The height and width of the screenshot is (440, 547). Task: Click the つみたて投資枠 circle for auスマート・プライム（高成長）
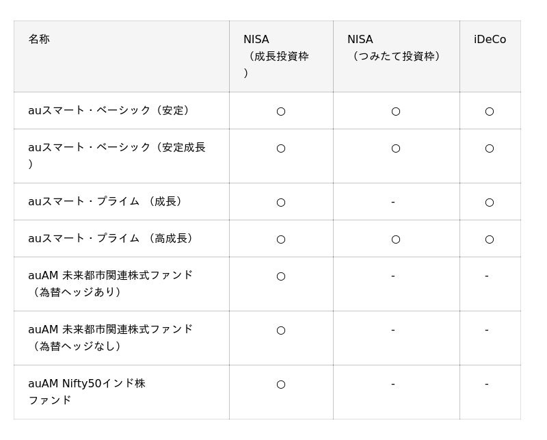click(x=395, y=239)
